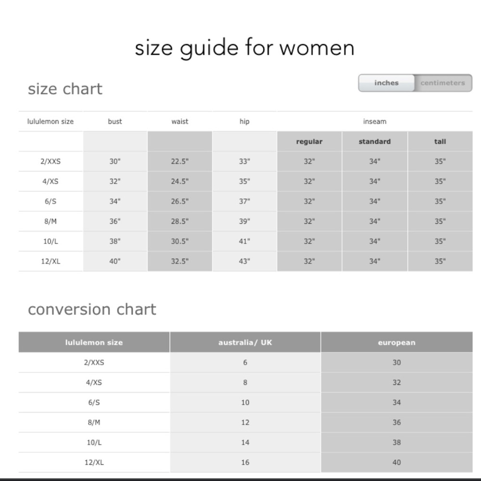Select European size 36 cell

(x=397, y=422)
